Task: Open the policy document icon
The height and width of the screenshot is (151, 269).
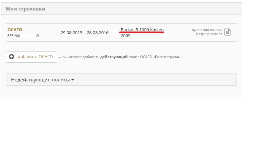Action: [x=228, y=32]
